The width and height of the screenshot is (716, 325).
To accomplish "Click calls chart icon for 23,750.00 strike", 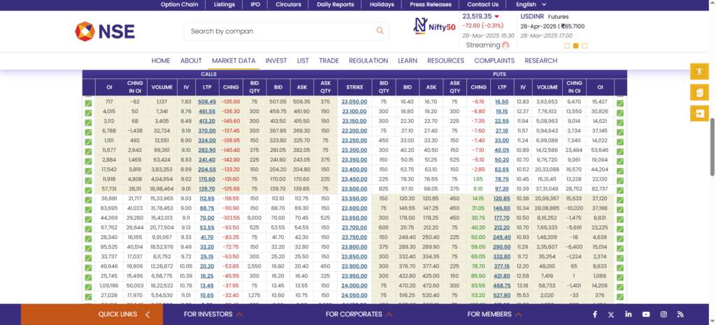I will coord(88,239).
